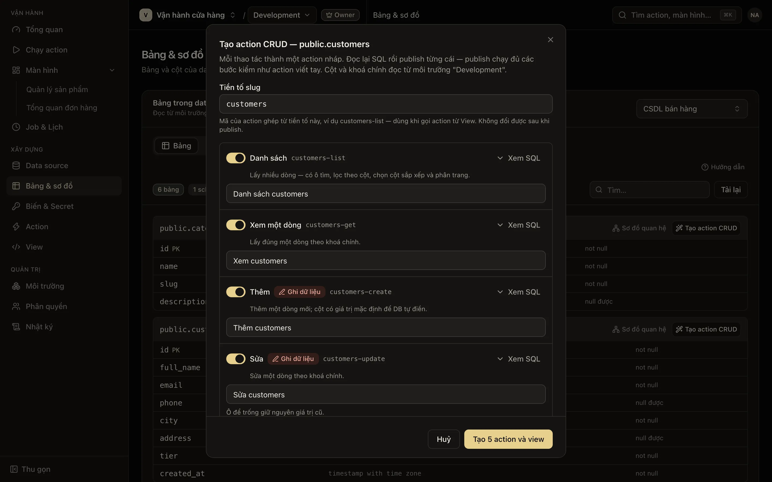Click the Màn hình grid icon

coord(16,70)
